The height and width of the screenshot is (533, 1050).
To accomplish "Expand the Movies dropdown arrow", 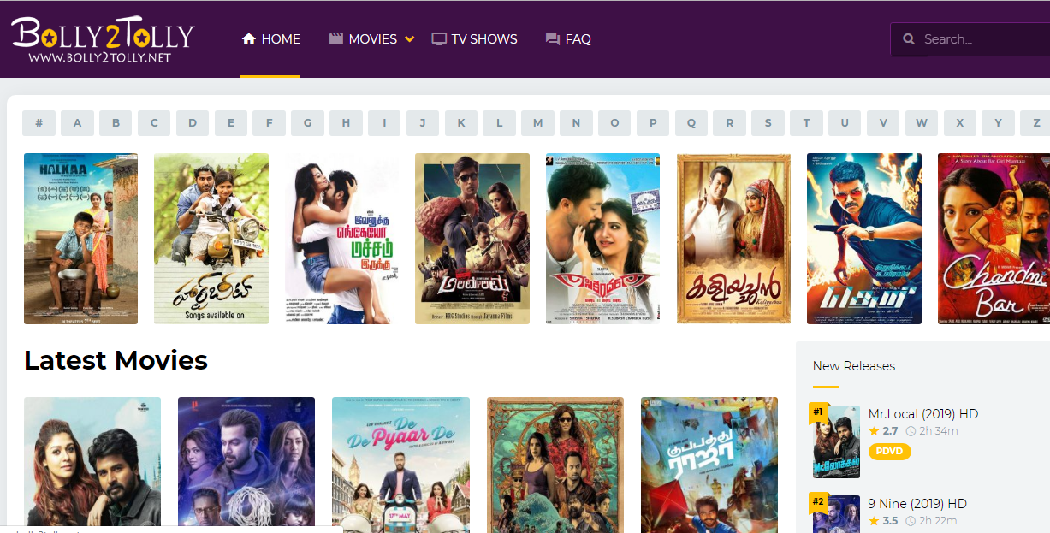I will click(x=409, y=39).
